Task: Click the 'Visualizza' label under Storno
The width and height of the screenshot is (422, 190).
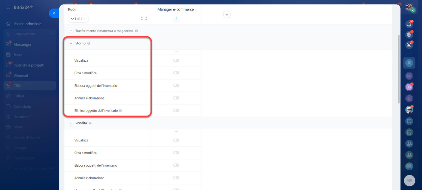Action: click(81, 61)
